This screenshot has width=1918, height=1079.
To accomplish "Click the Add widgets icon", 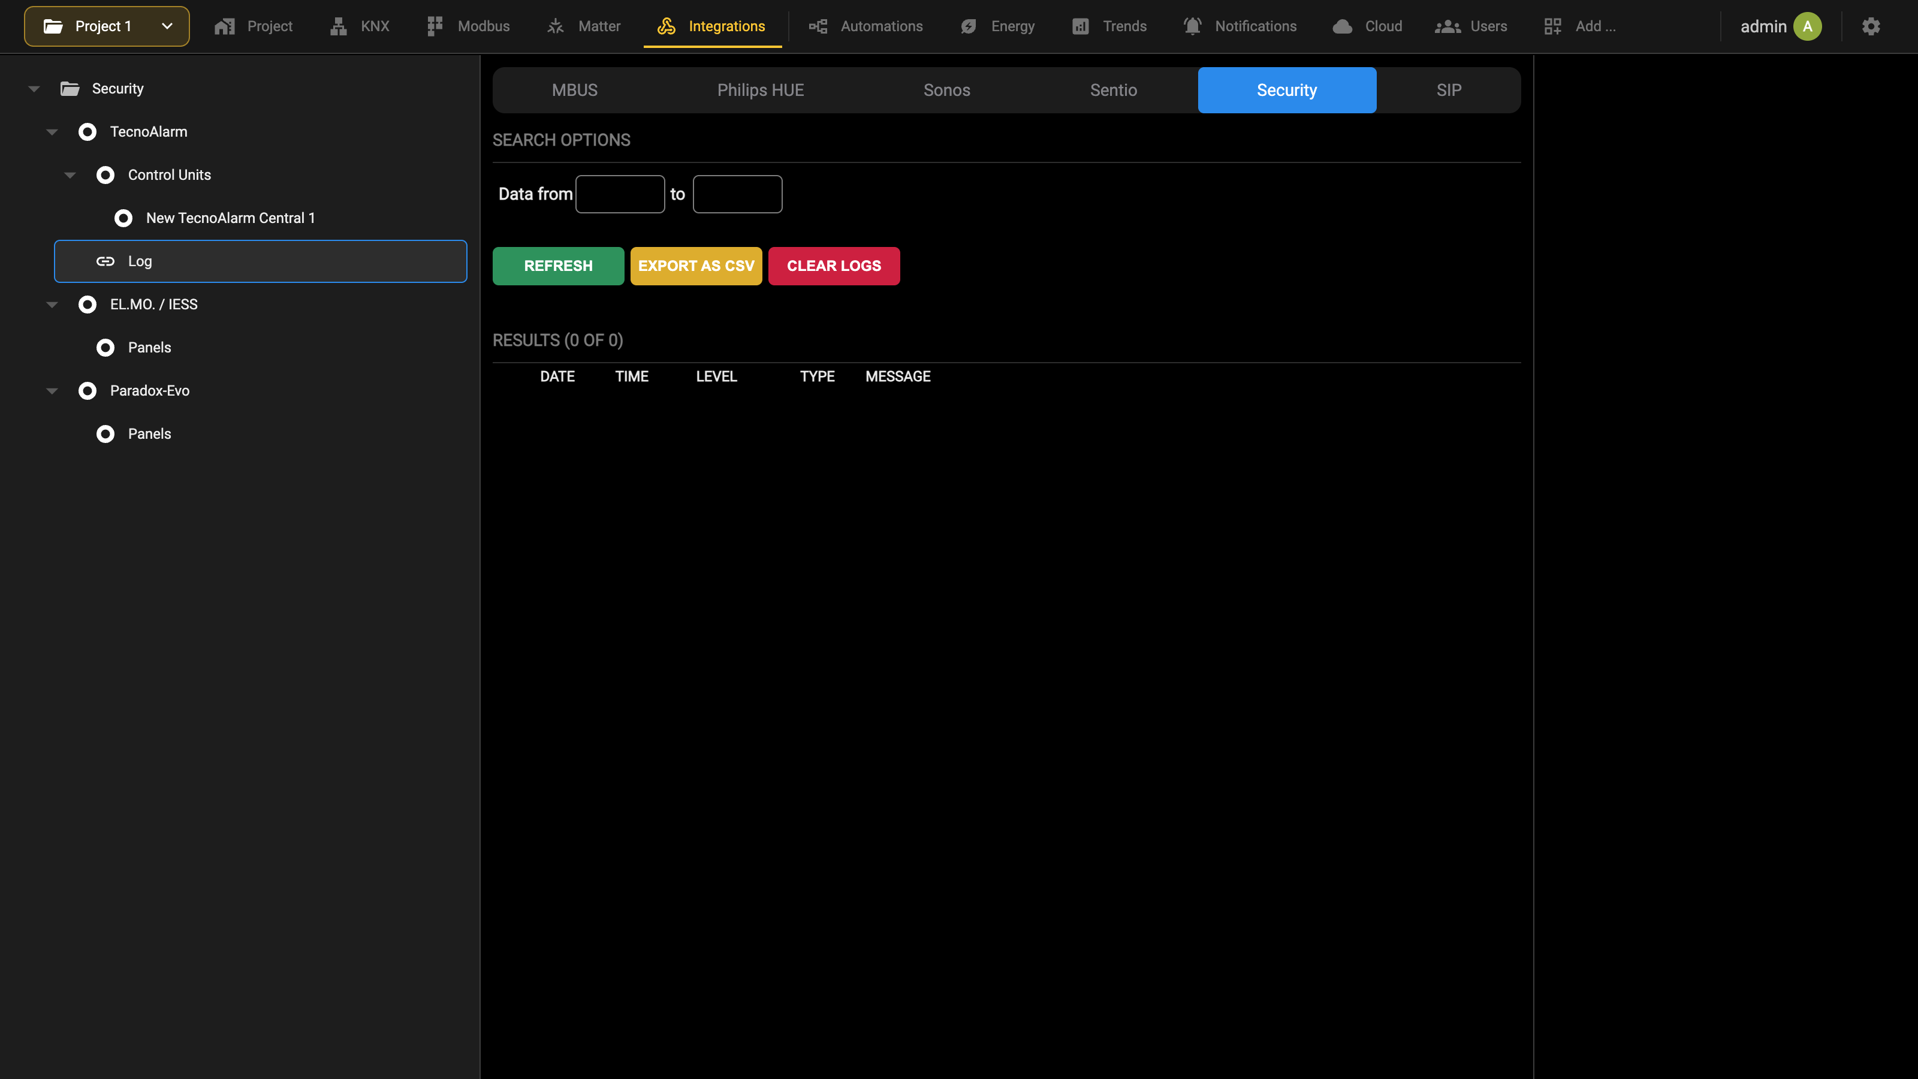I will point(1553,26).
